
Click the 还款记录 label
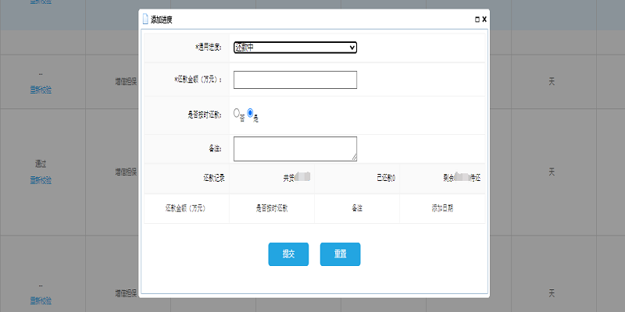213,178
